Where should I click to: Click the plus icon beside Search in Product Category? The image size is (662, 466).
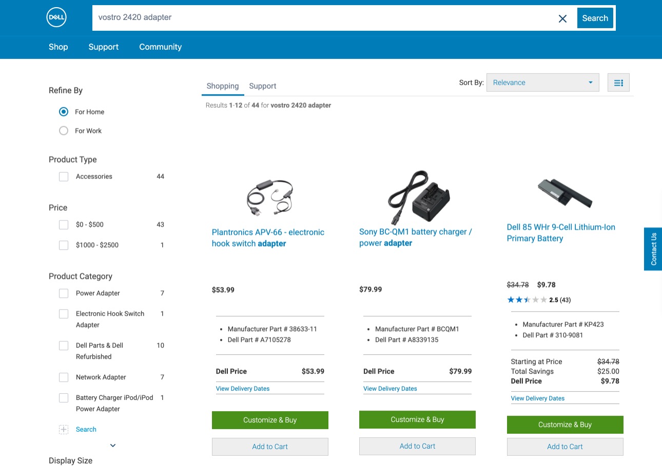(64, 430)
